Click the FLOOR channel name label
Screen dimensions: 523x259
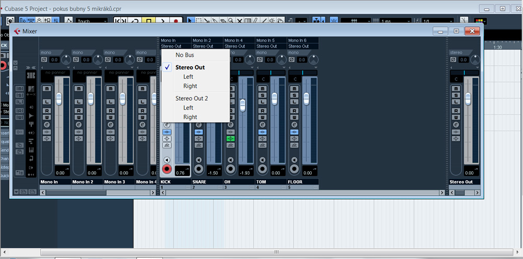295,182
